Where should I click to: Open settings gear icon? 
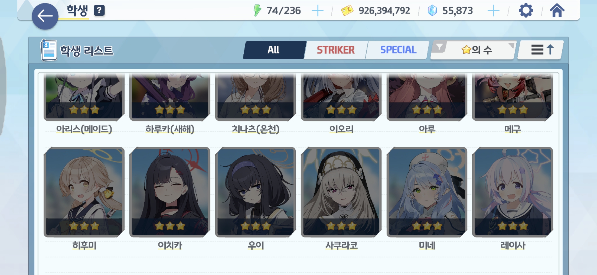tap(526, 10)
